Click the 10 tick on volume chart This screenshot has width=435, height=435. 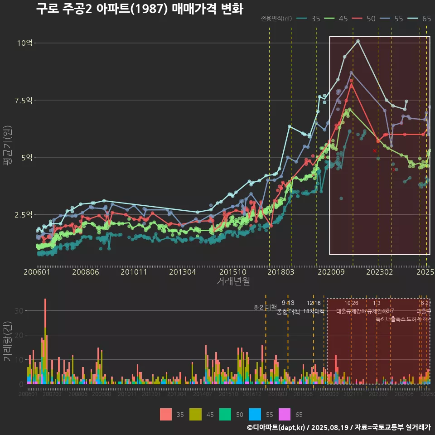(x=19, y=359)
